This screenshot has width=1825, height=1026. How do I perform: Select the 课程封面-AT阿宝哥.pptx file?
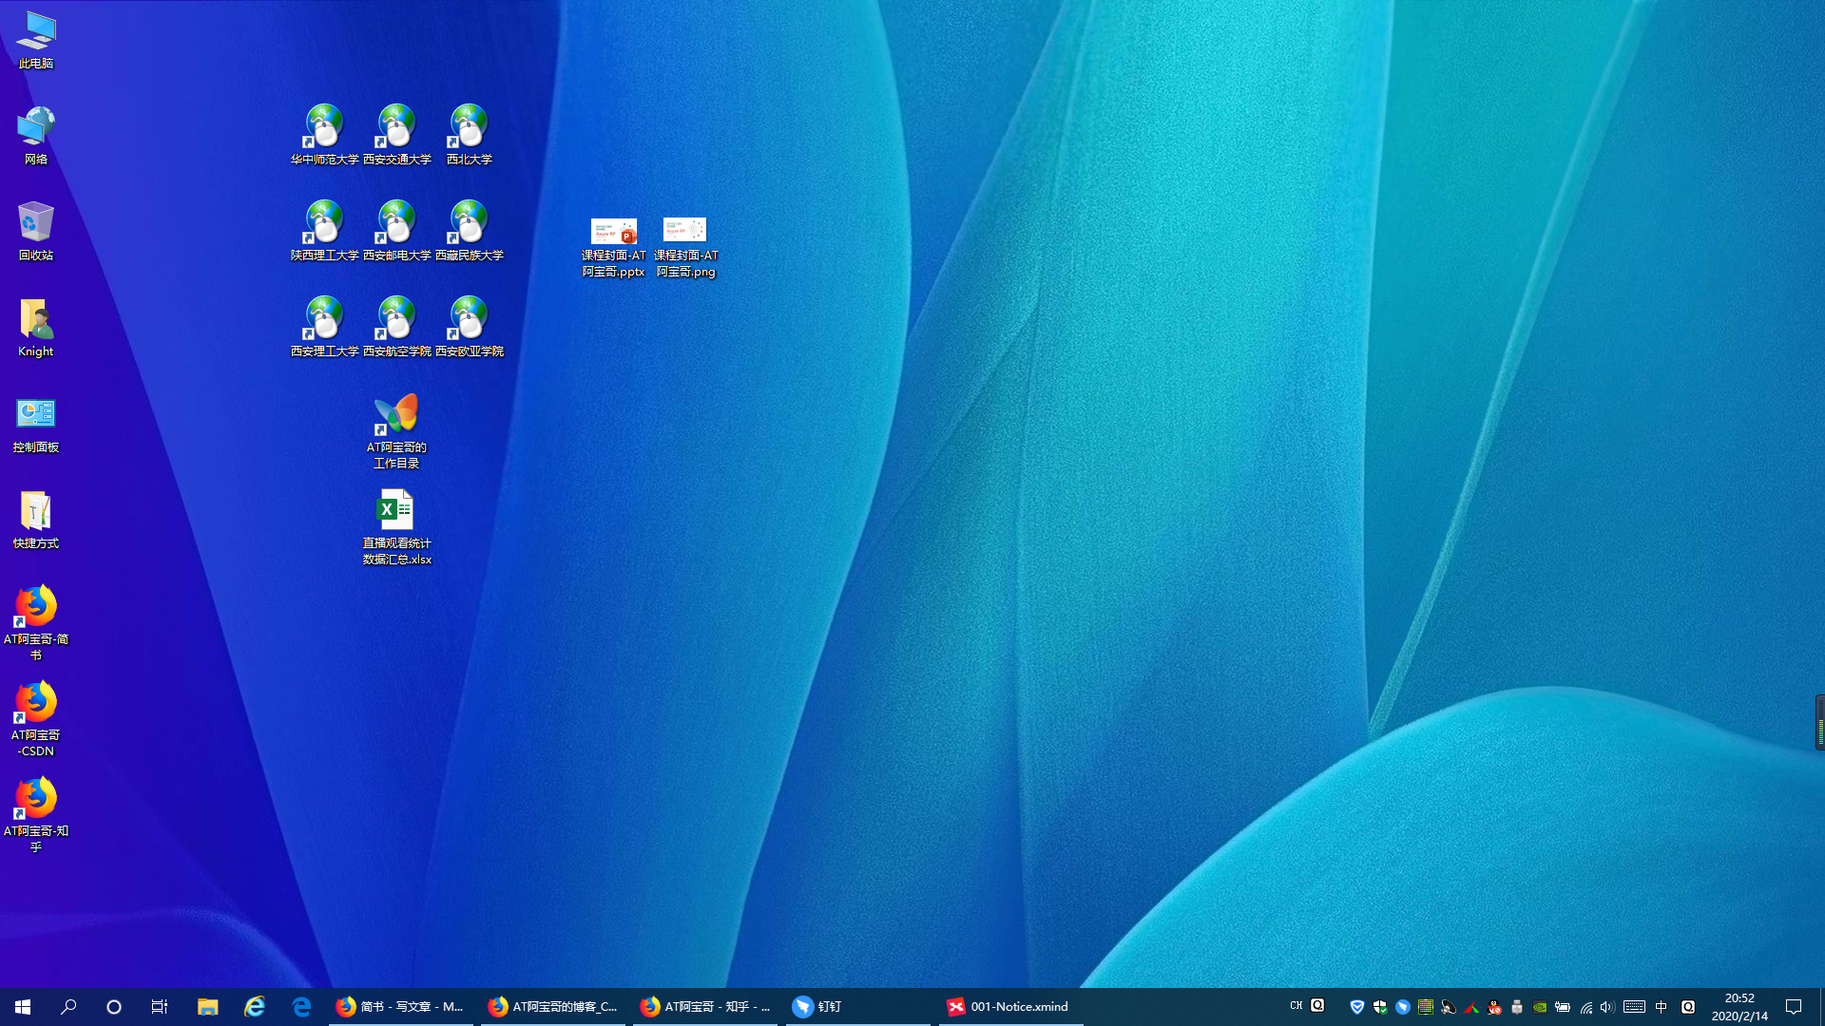click(x=613, y=246)
